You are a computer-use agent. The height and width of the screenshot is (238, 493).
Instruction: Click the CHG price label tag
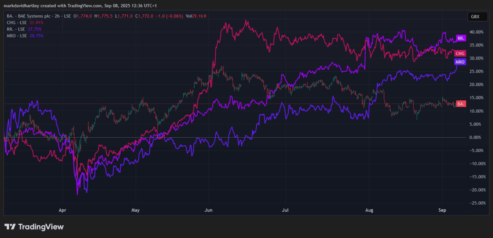click(461, 53)
